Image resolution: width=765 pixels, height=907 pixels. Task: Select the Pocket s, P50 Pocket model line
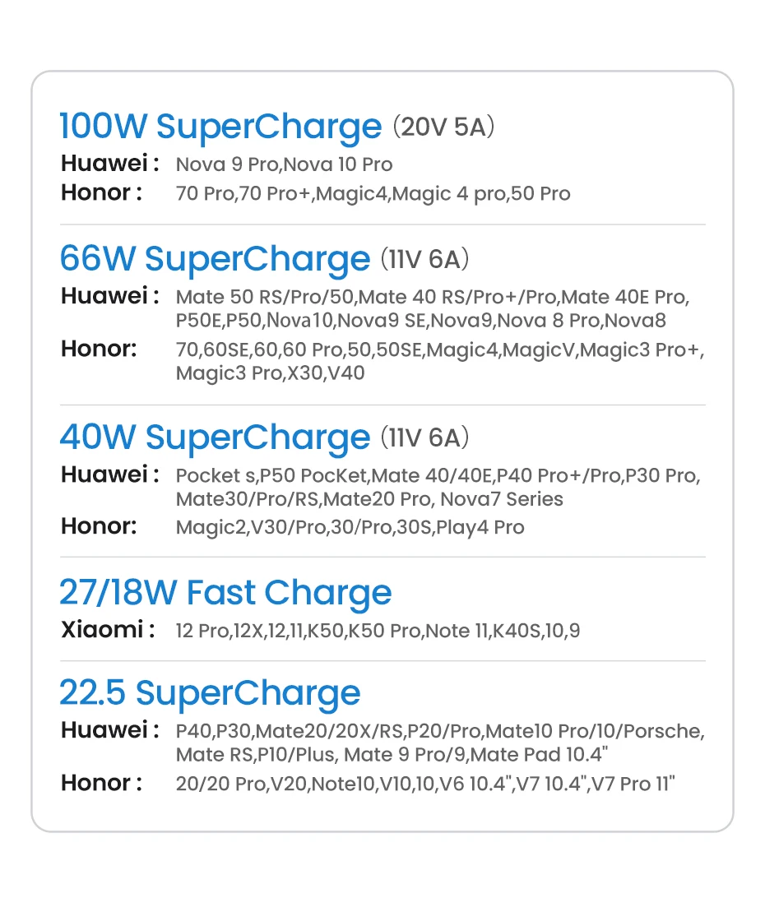pyautogui.click(x=438, y=475)
